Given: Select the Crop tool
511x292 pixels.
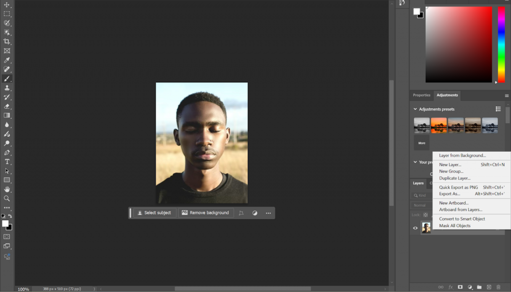Looking at the screenshot, I should click(x=6, y=41).
